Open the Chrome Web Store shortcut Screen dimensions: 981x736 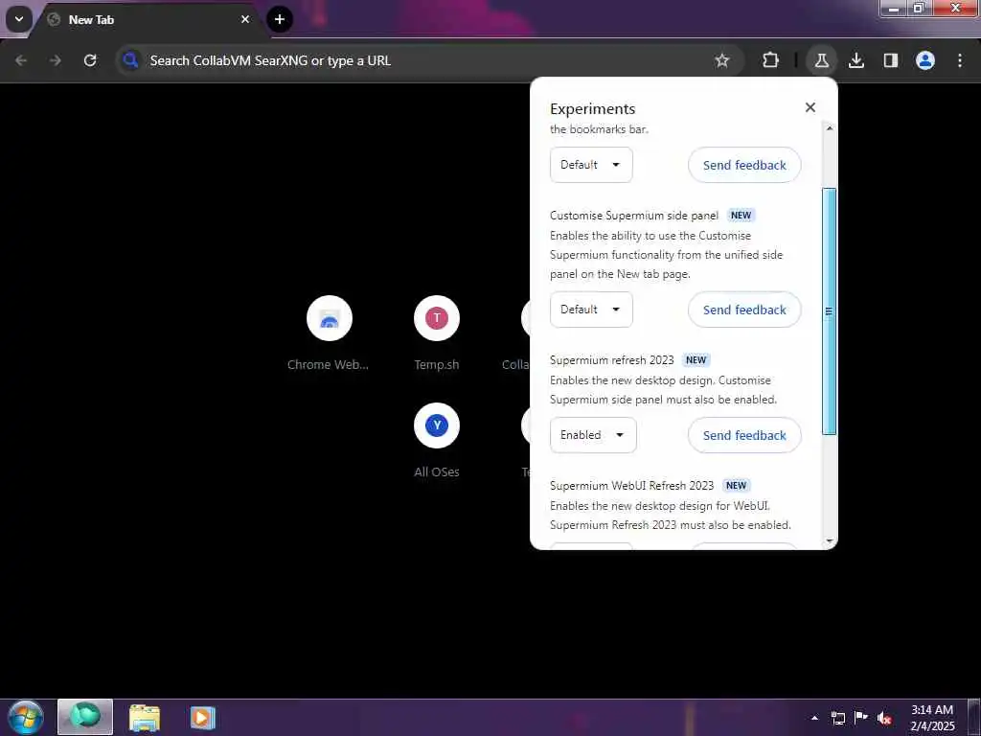[330, 334]
